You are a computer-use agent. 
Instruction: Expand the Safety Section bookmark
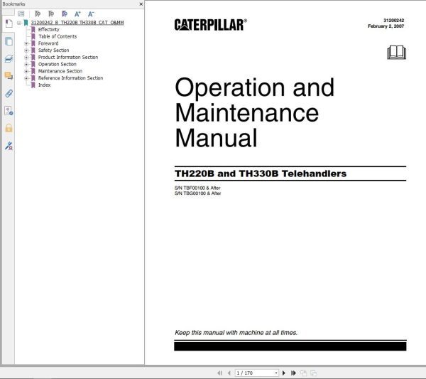(x=26, y=50)
